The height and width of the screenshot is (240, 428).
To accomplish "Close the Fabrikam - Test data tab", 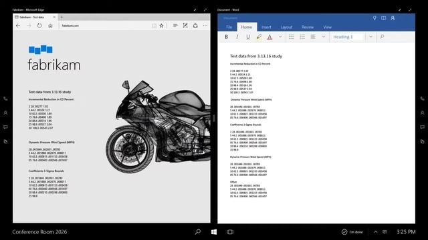I will [54, 17].
